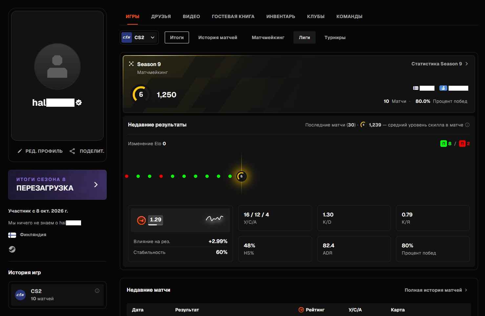Expand Статистика Season 9 chevron
This screenshot has width=485, height=316.
467,64
